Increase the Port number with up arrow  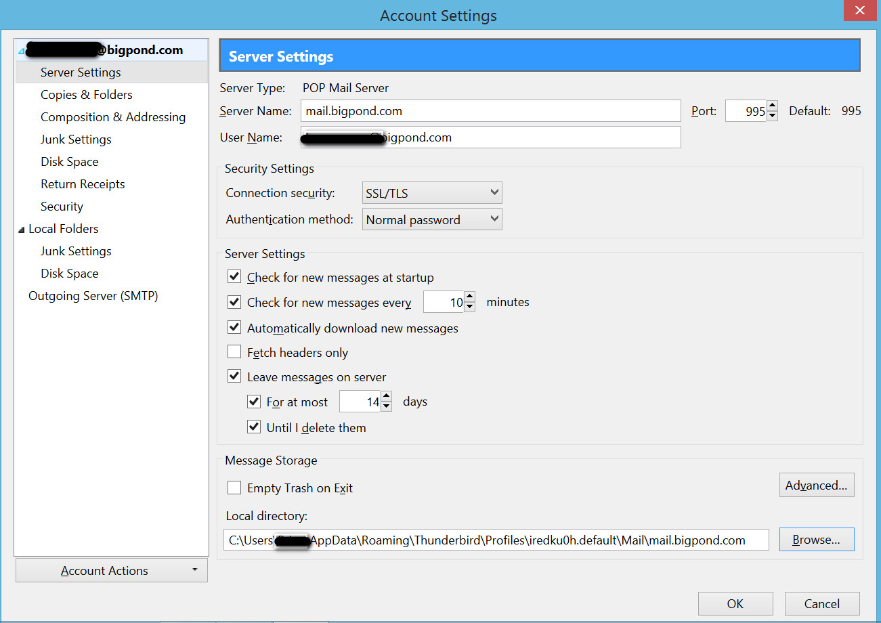(x=773, y=106)
